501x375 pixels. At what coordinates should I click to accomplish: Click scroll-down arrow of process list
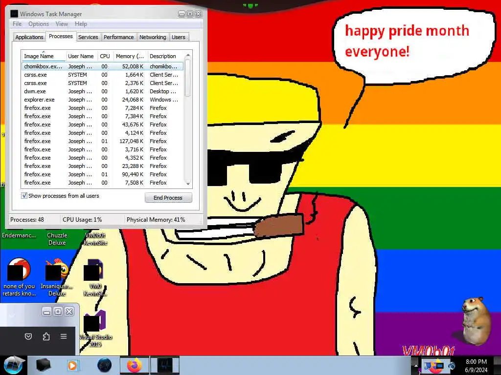click(x=188, y=184)
